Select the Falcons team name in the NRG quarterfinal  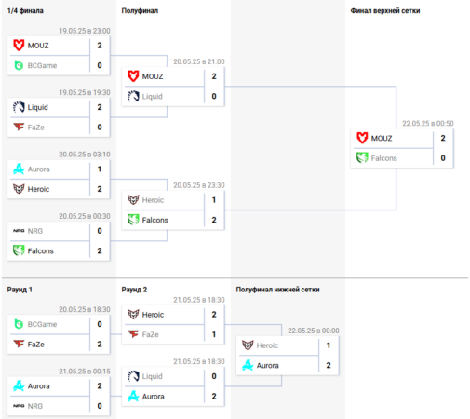pyautogui.click(x=41, y=250)
